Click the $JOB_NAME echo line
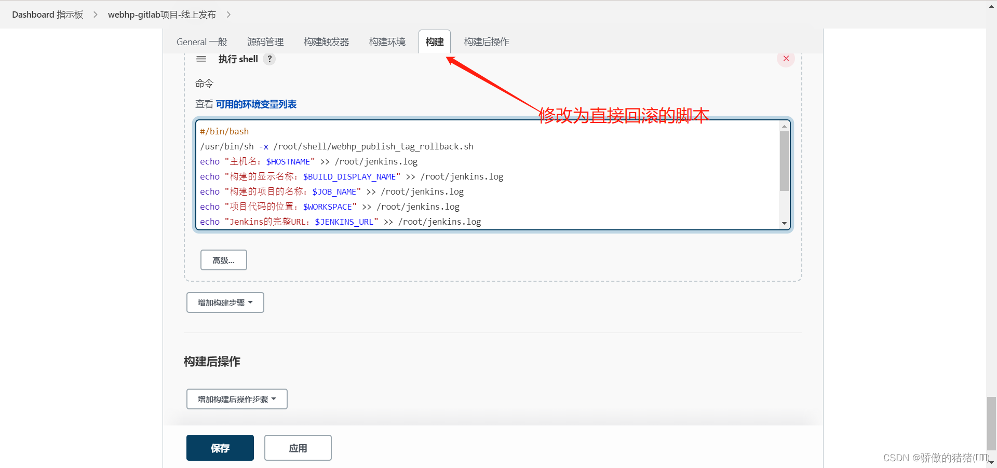 [332, 191]
